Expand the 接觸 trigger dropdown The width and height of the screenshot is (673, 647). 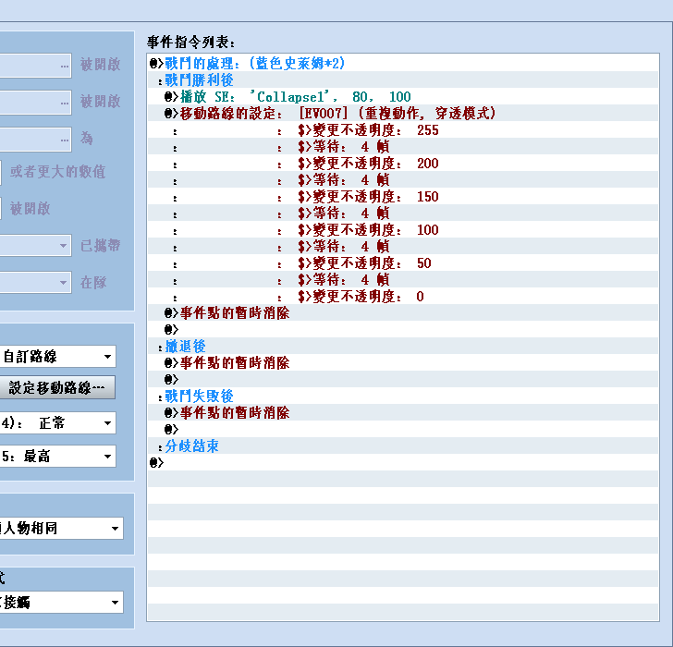click(61, 603)
